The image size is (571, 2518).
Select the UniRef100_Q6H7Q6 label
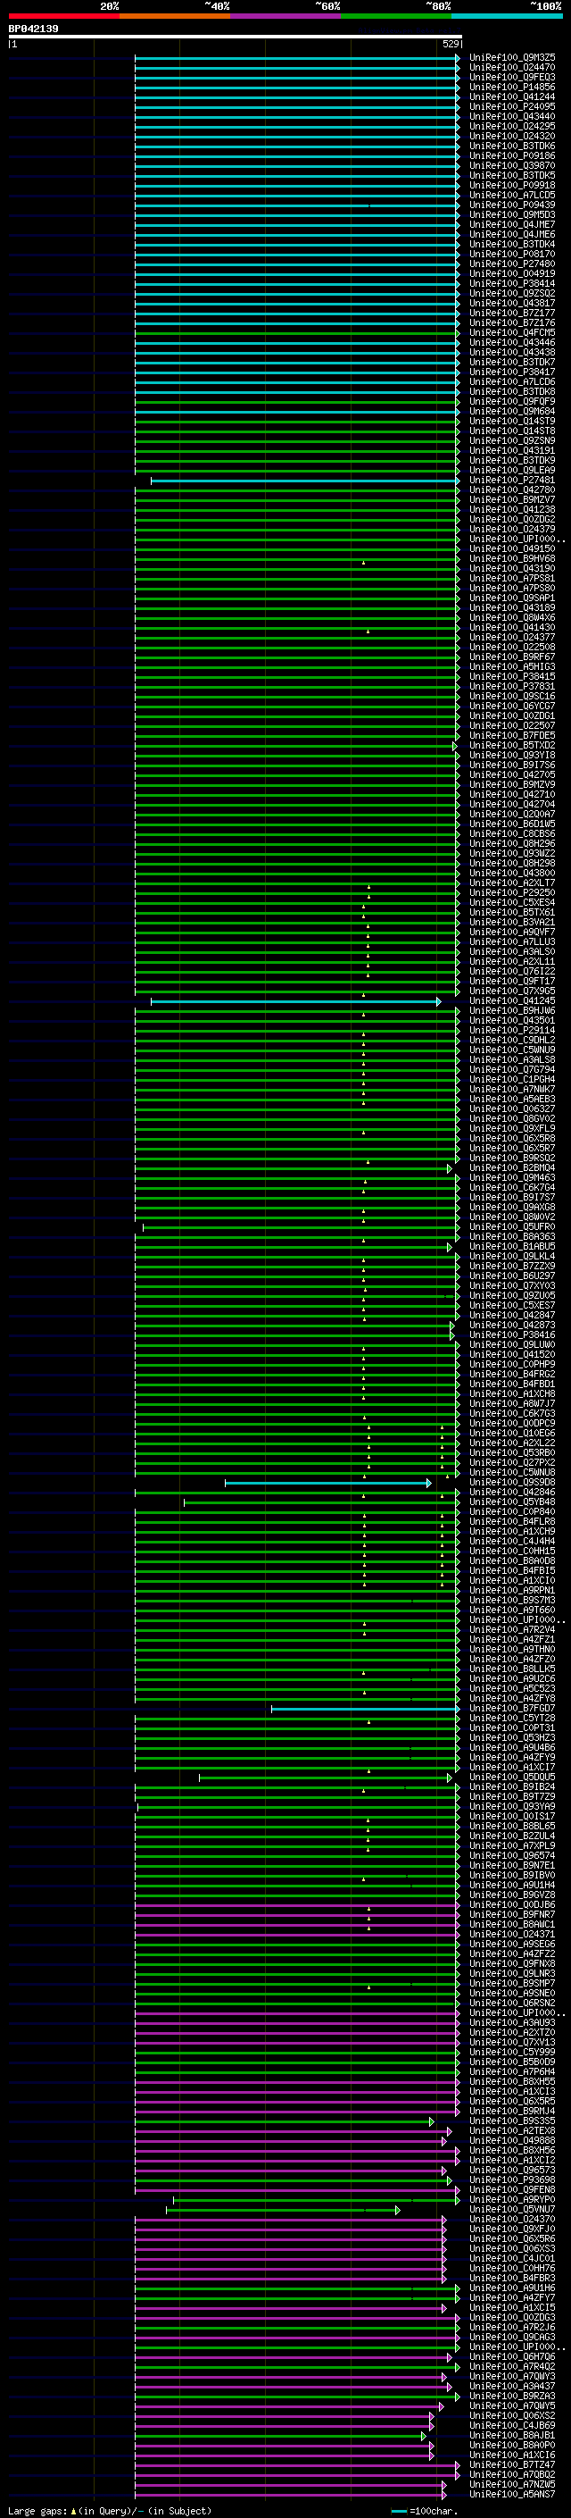pos(512,2356)
